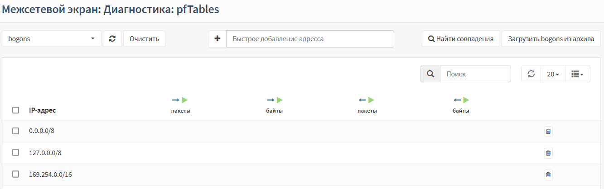Remove 169.254.0.0/16 using its trash icon

[548, 175]
